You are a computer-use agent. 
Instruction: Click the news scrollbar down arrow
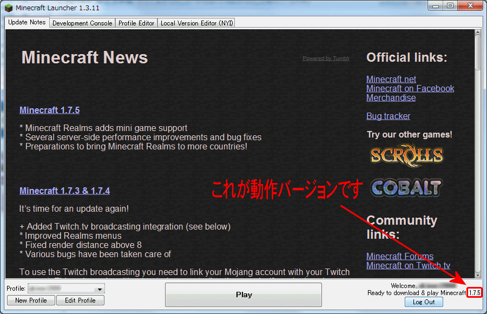[x=478, y=275]
